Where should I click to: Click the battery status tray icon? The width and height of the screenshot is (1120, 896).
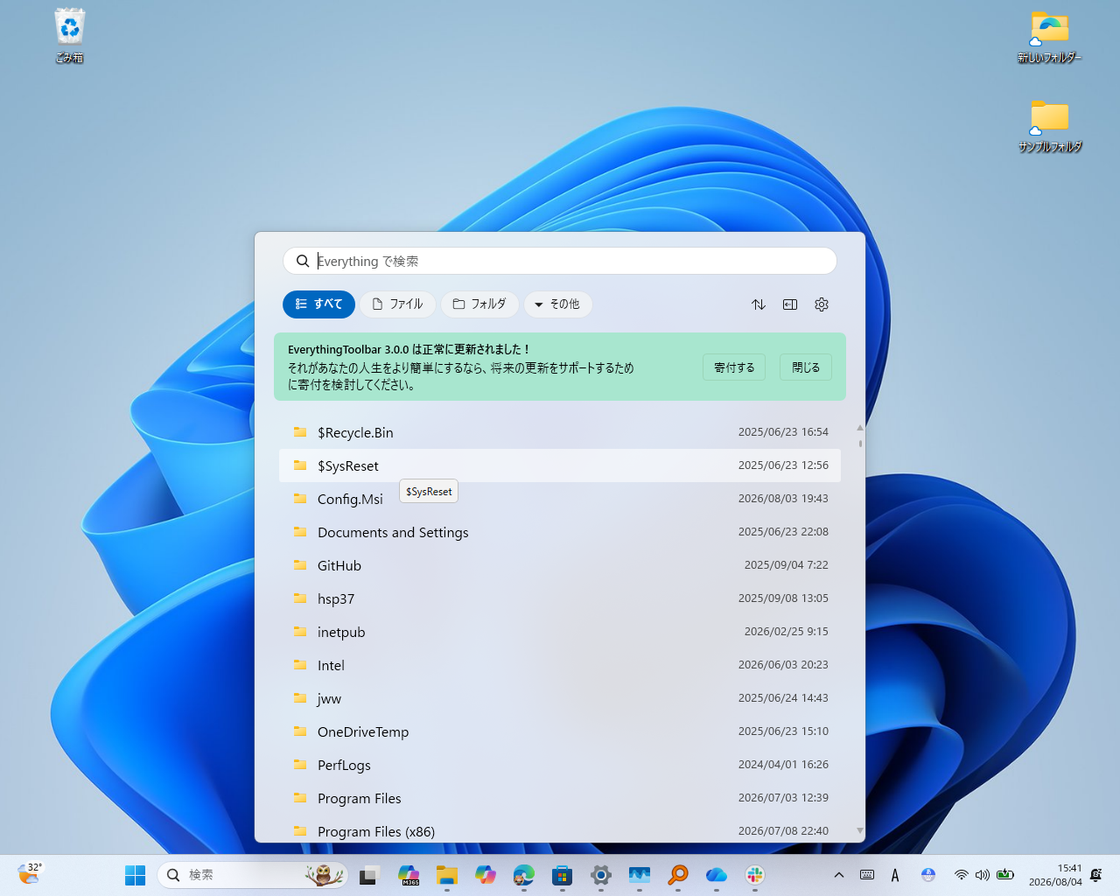pos(1005,875)
